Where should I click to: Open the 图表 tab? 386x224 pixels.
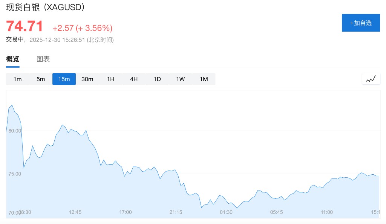tap(43, 59)
